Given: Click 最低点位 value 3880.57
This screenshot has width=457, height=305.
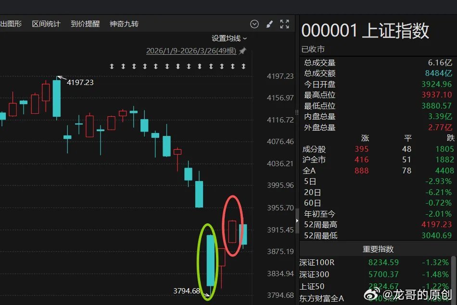Looking at the screenshot, I should pos(437,106).
